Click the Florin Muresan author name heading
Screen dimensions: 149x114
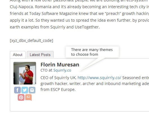[x=60, y=65]
